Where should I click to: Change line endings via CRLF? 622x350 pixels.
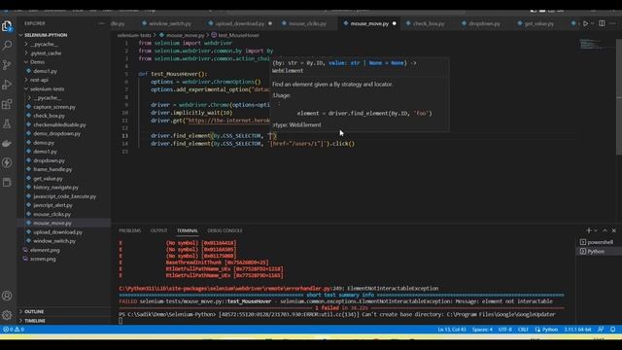click(x=523, y=330)
